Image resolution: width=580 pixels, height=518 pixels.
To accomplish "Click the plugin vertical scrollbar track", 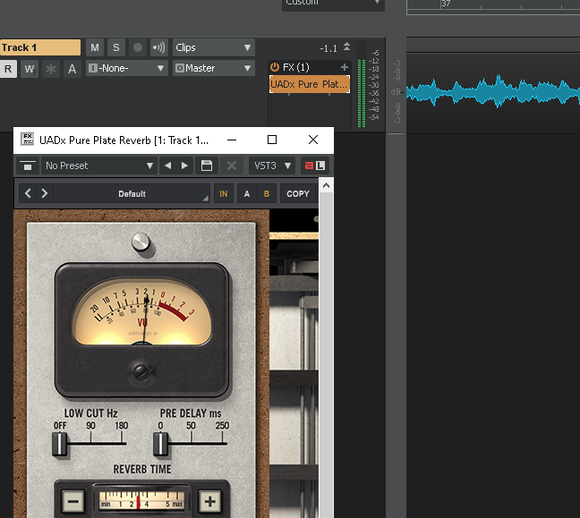I will coord(326,355).
